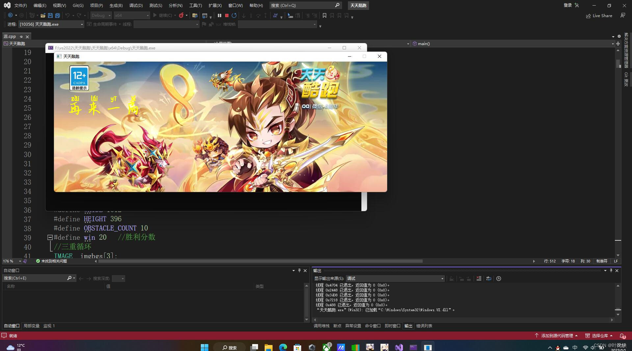Save the current file
Screen dimensions: 632x351
50,15
